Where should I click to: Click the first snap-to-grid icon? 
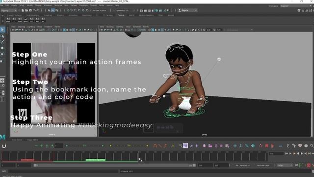68,10
